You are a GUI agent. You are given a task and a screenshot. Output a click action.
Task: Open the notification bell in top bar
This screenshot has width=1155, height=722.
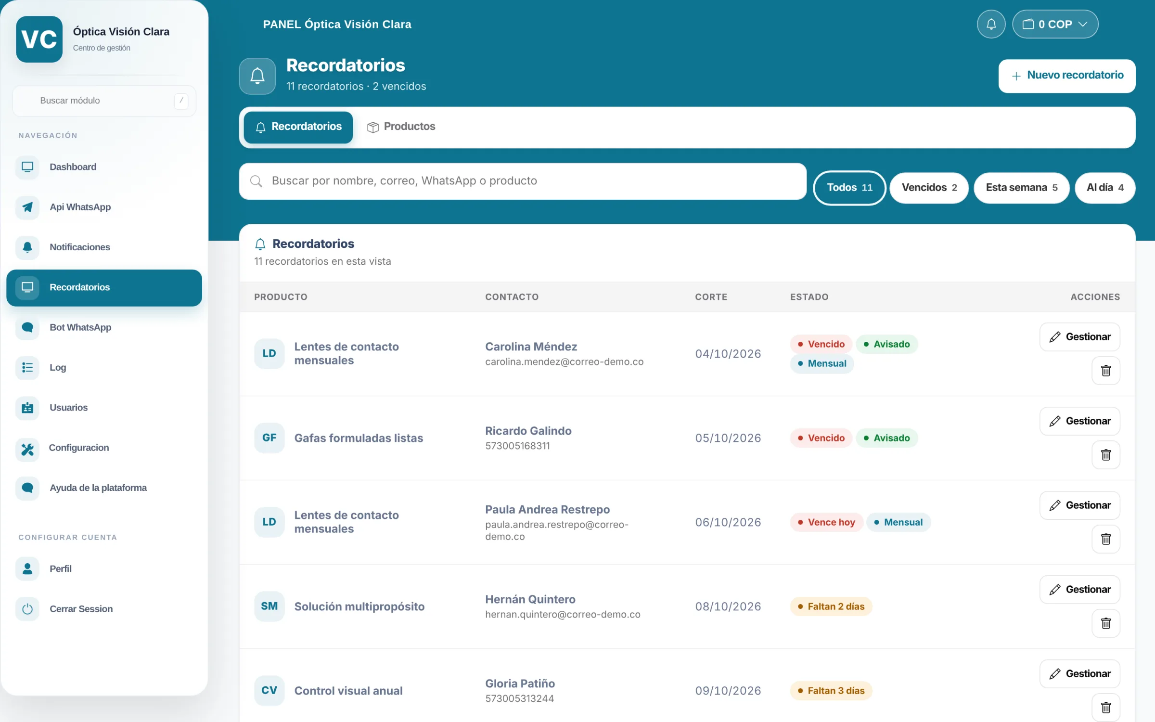coord(991,24)
